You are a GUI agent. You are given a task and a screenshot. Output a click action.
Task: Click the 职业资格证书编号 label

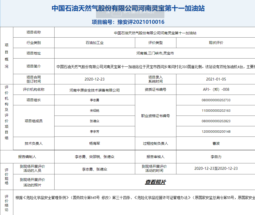(155, 116)
